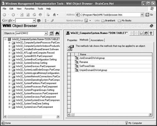Click the Refresh page icon
157x126 pixels.
(28, 15)
